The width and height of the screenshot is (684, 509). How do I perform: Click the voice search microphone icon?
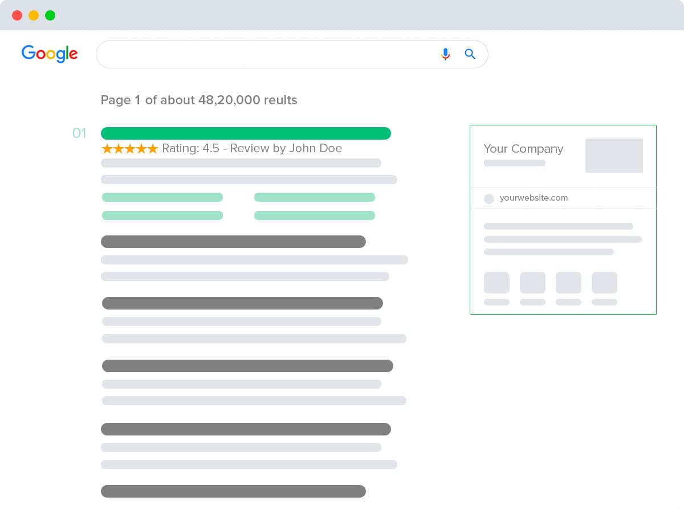tap(446, 54)
